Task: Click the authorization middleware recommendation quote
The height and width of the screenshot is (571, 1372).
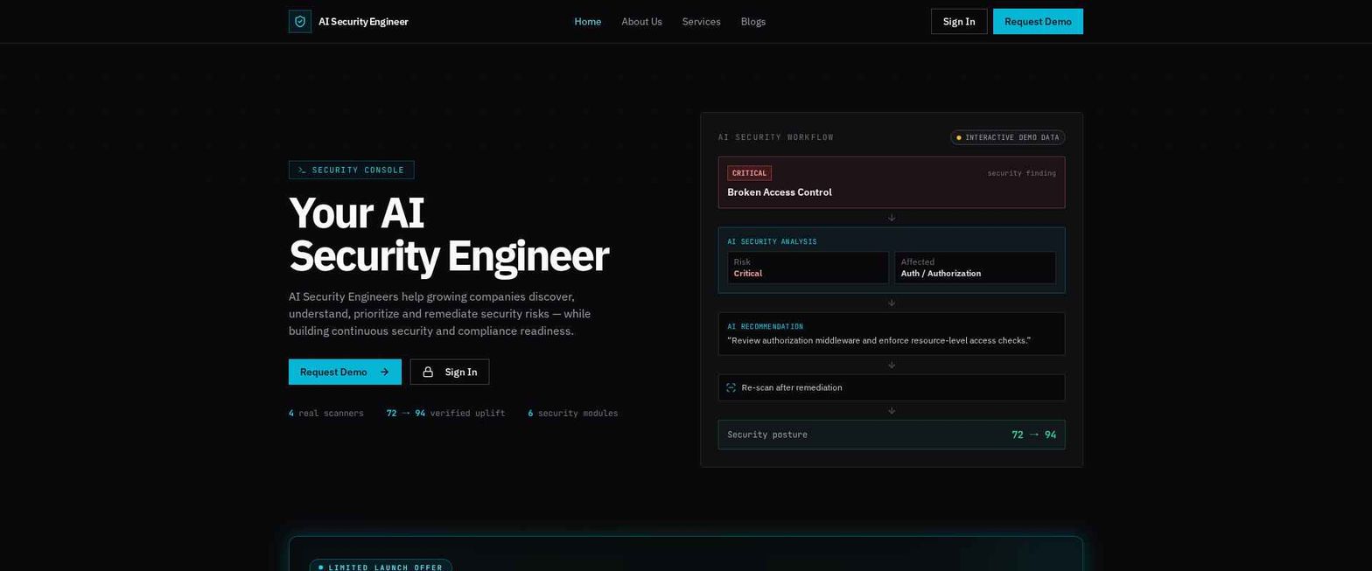Action: pyautogui.click(x=878, y=340)
